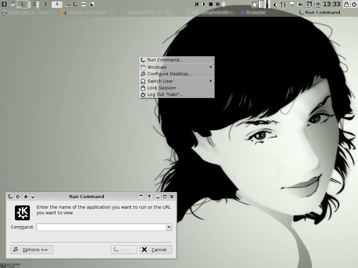
Task: Click the round left-arrow tray icon
Action: tap(275, 4)
